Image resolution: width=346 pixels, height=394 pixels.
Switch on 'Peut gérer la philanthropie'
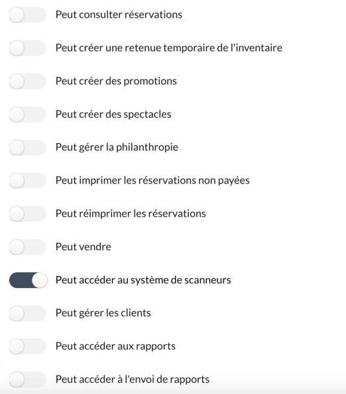[x=28, y=148]
